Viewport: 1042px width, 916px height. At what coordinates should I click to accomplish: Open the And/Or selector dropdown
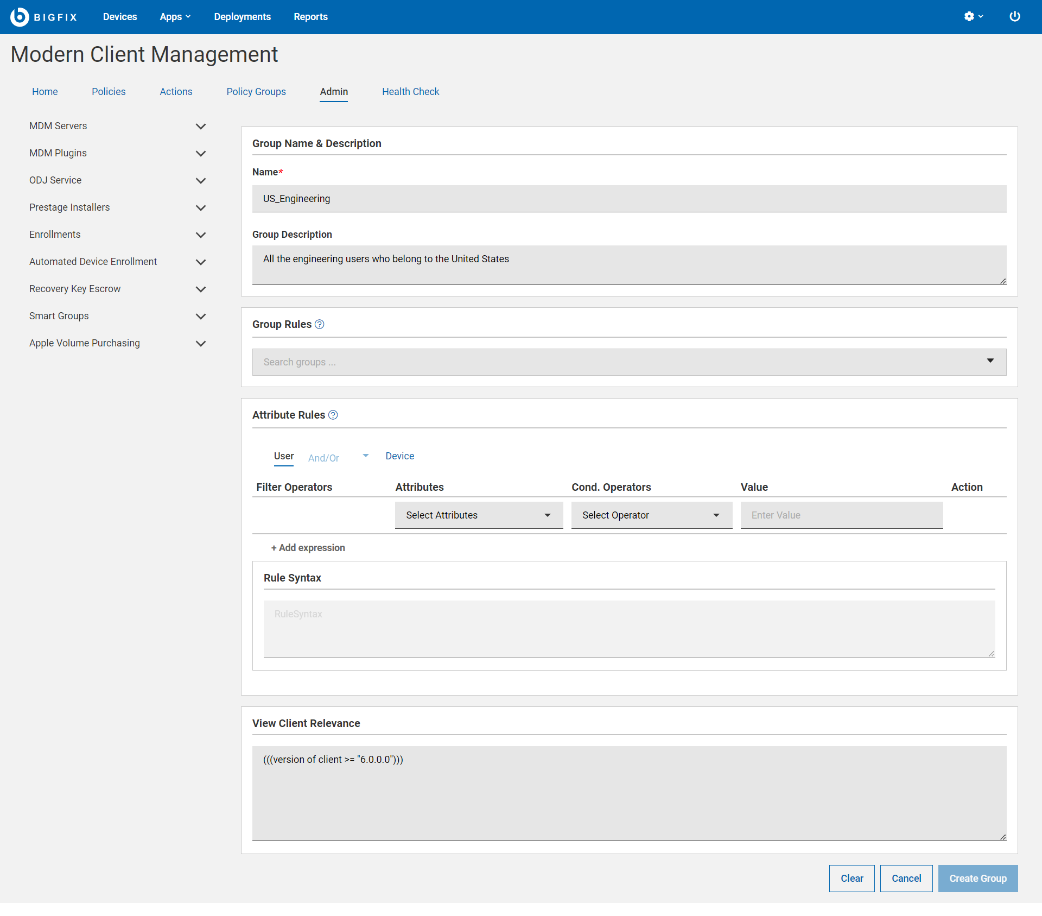pyautogui.click(x=365, y=456)
